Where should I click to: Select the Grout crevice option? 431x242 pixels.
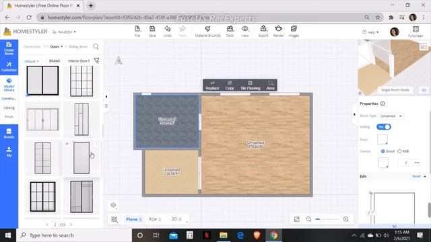(x=383, y=151)
